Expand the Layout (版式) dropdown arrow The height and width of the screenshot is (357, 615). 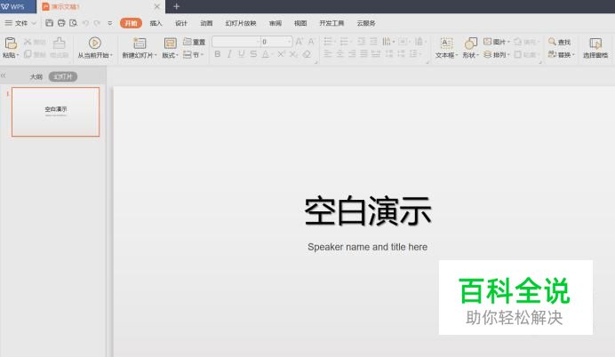click(x=177, y=55)
